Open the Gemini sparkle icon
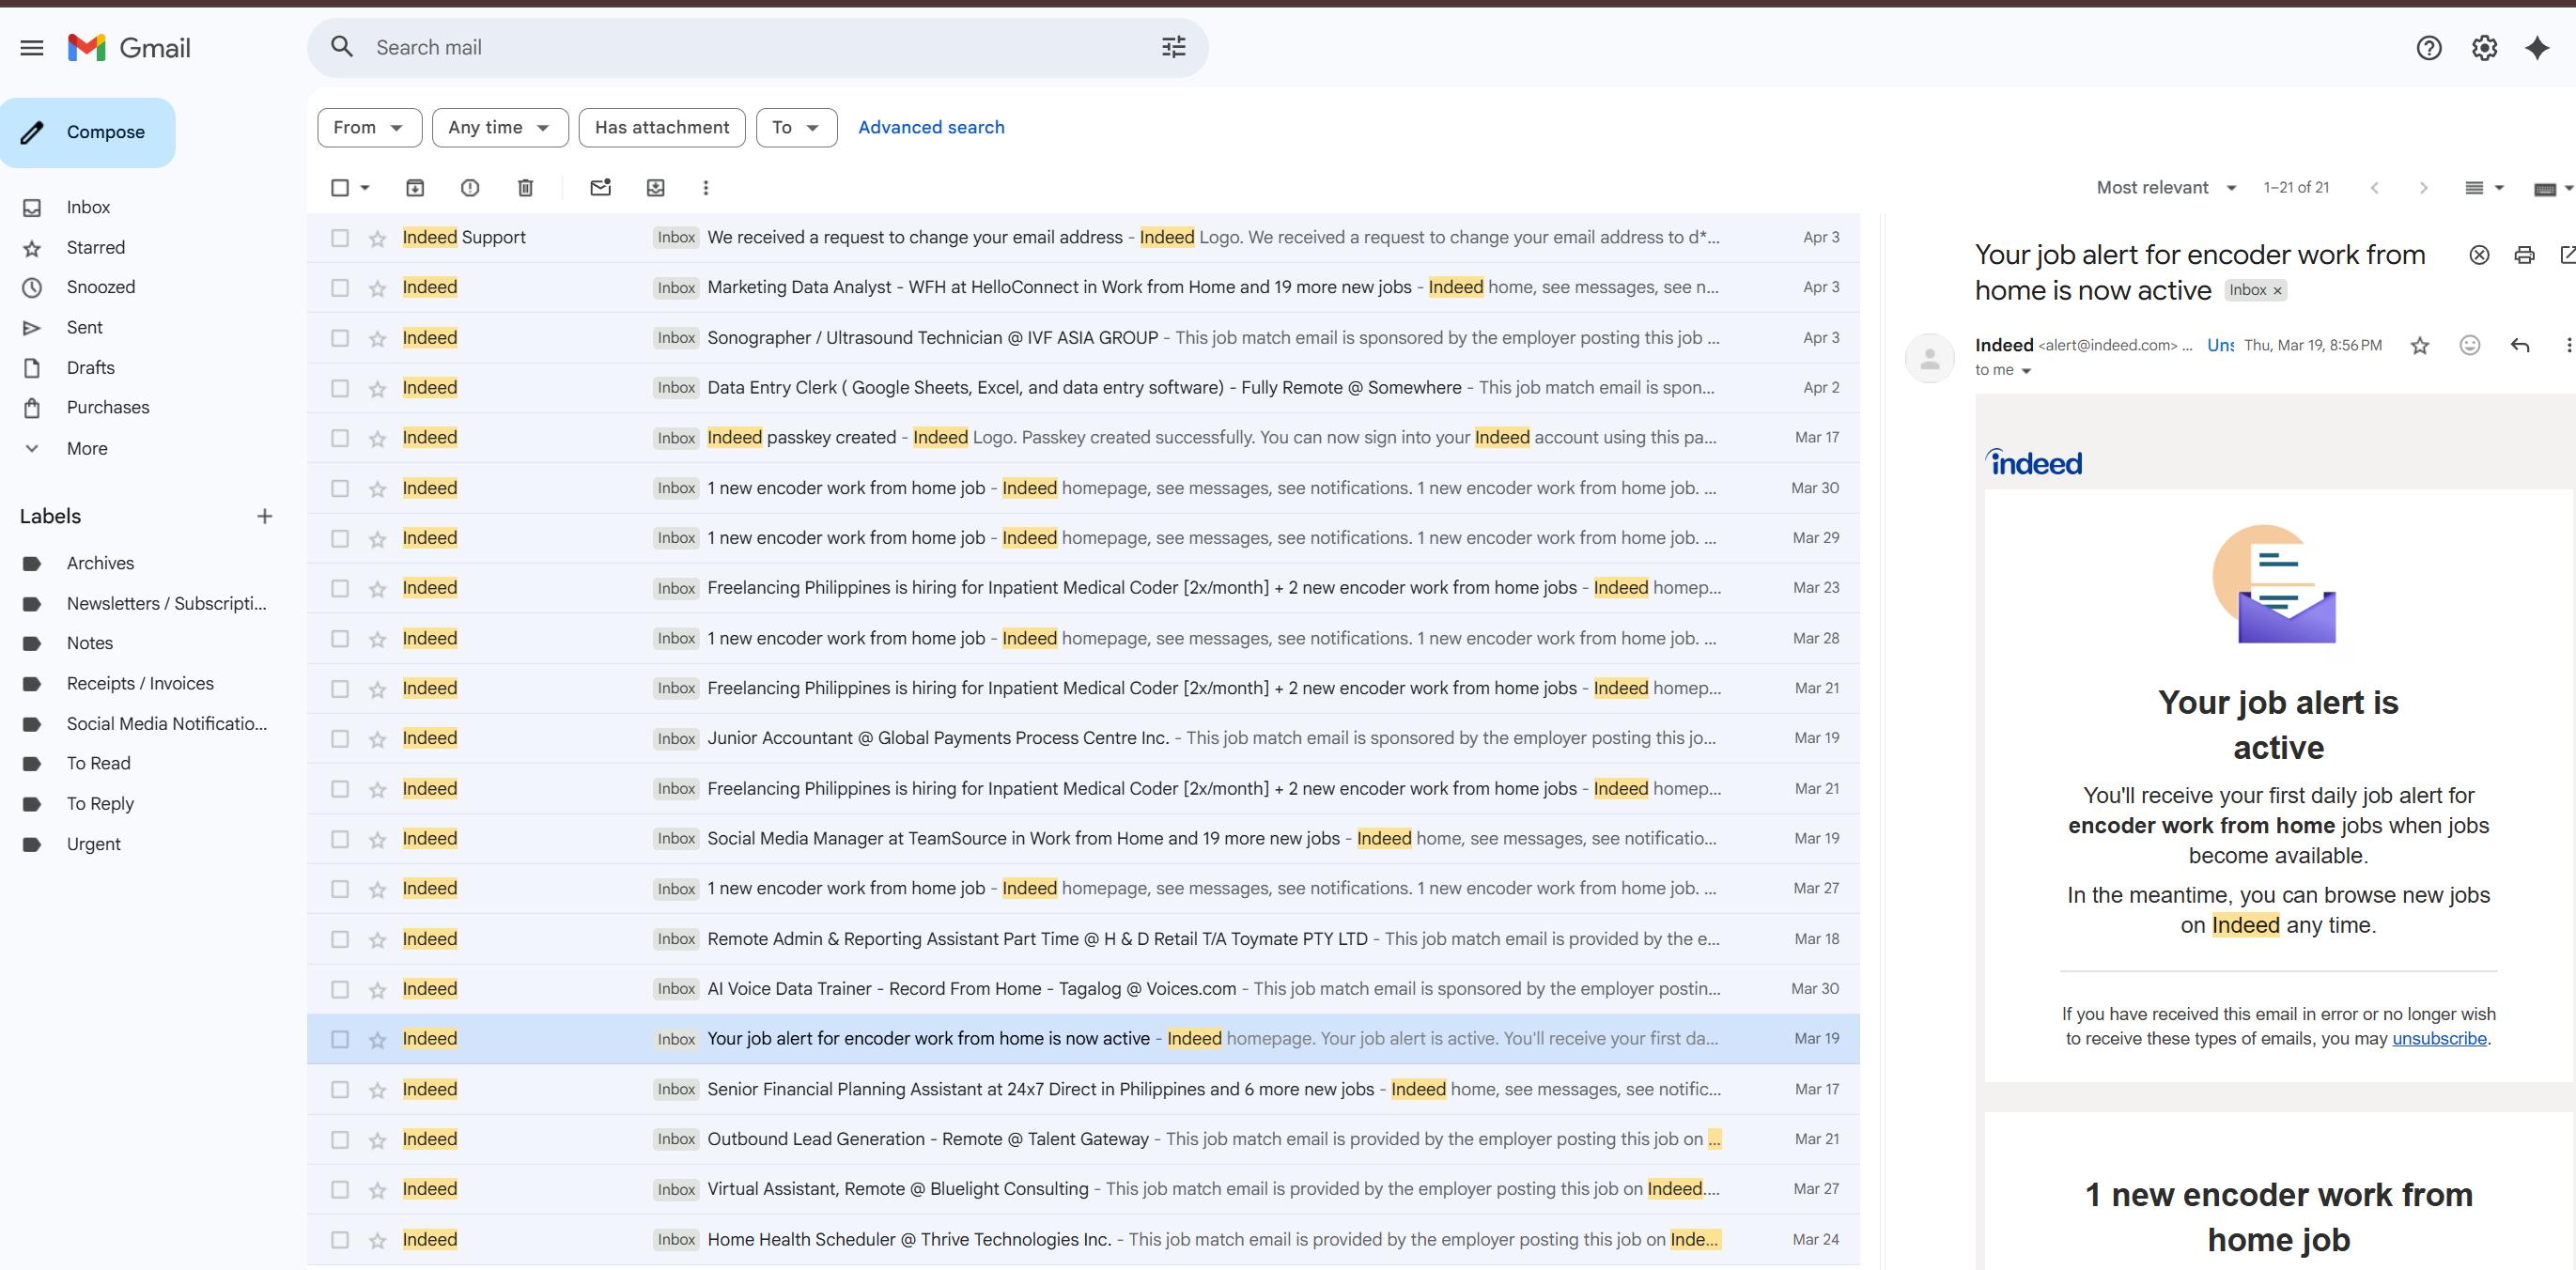This screenshot has width=2576, height=1270. 2537,48
